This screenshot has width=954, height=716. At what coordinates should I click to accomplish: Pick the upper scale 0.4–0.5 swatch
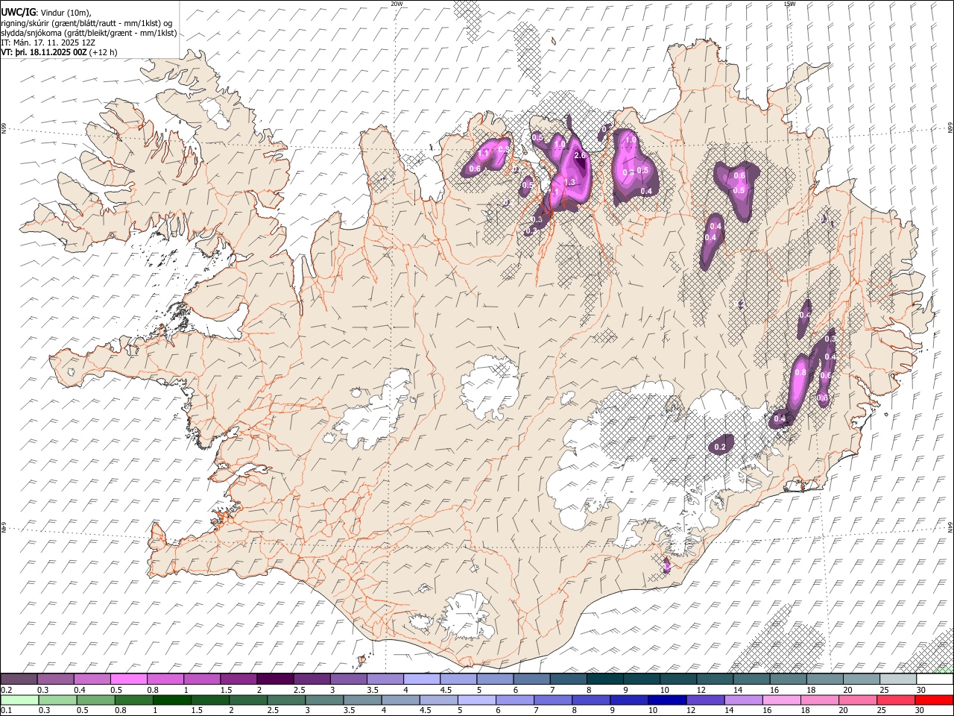pyautogui.click(x=92, y=679)
